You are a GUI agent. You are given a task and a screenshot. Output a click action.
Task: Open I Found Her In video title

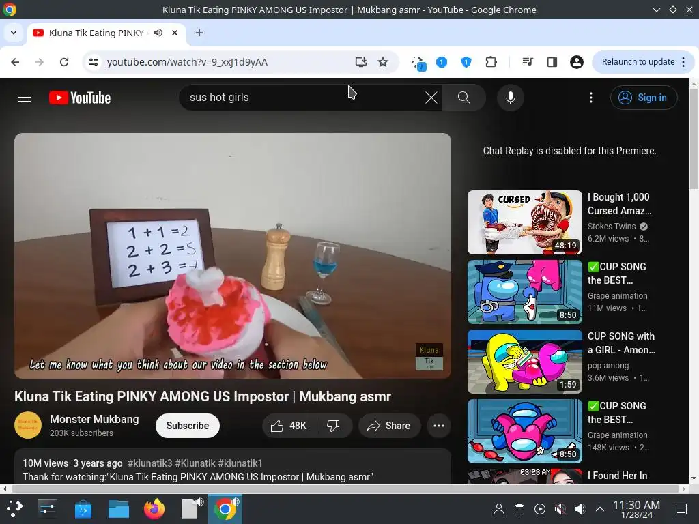[x=617, y=476]
